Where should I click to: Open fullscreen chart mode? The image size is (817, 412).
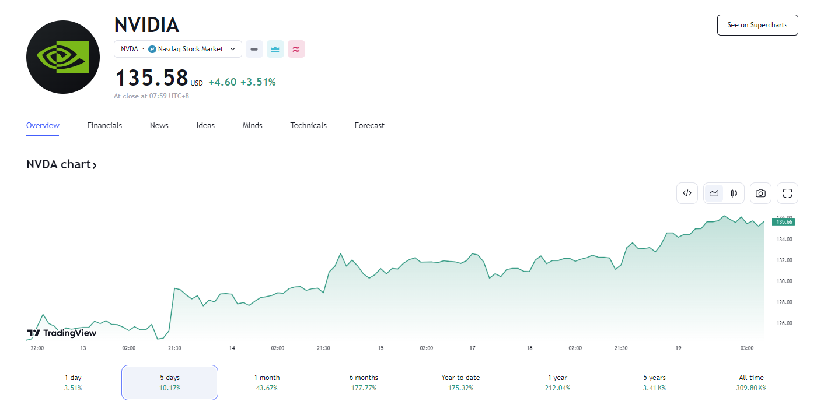[x=787, y=193]
